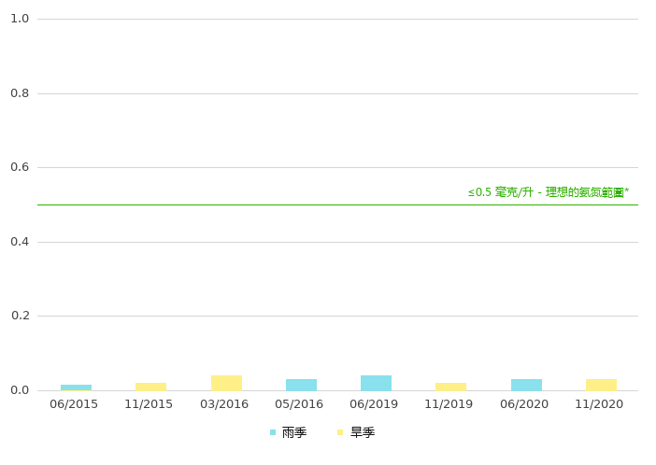Image resolution: width=656 pixels, height=465 pixels.
Task: Click the blue 06/2020 bar
Action: click(526, 385)
